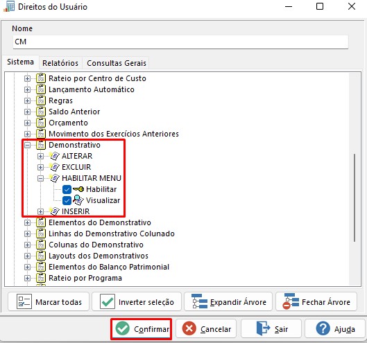Screen dimensions: 367x343
Task: Expand the Regras tree node
Action: [27, 100]
